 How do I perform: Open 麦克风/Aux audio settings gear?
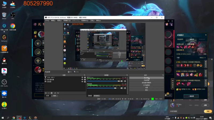125,81
